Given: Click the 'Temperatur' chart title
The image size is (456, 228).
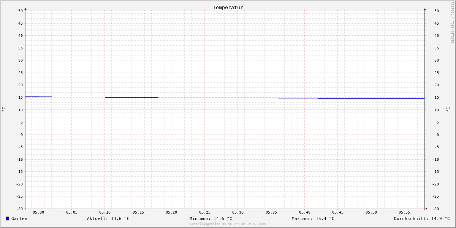Looking at the screenshot, I should [228, 7].
